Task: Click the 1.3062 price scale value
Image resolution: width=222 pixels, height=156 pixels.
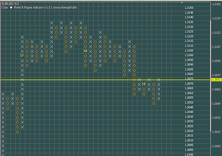Action: [216, 89]
